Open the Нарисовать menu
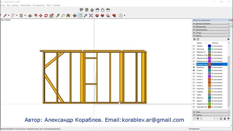The height and width of the screenshot is (131, 233). click(x=25, y=5)
